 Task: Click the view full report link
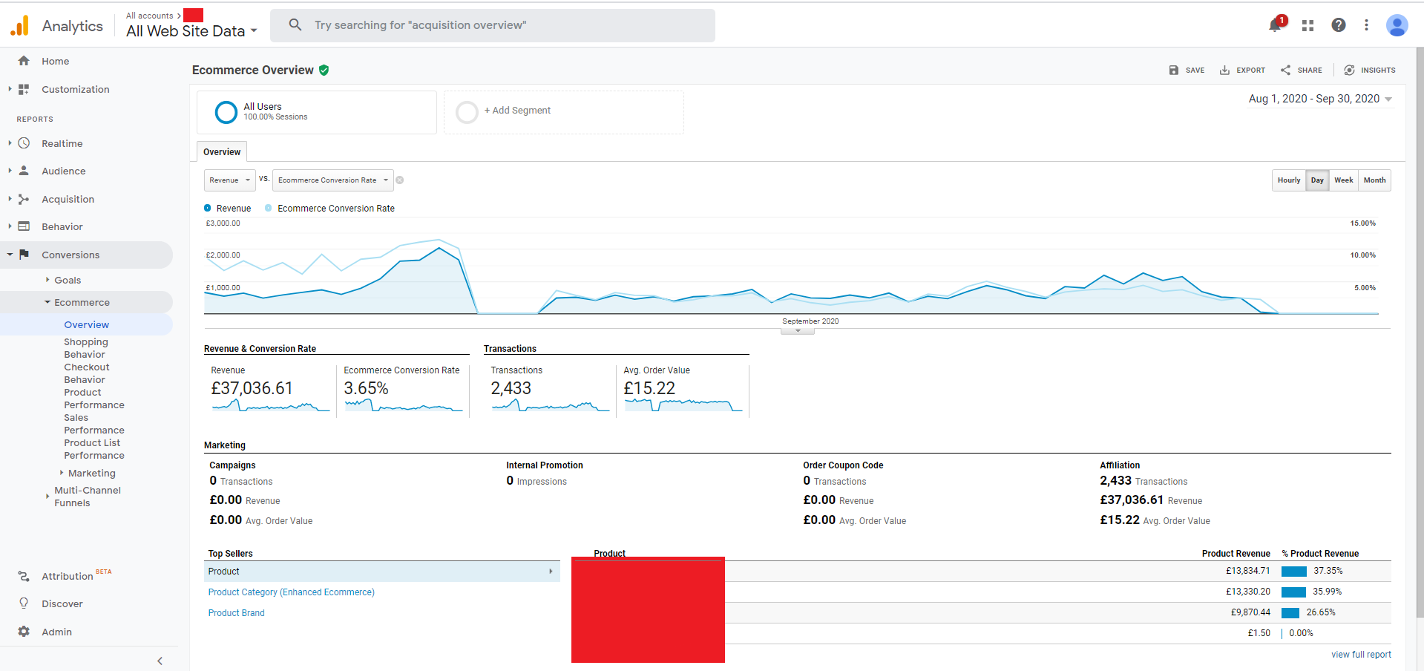[1361, 655]
